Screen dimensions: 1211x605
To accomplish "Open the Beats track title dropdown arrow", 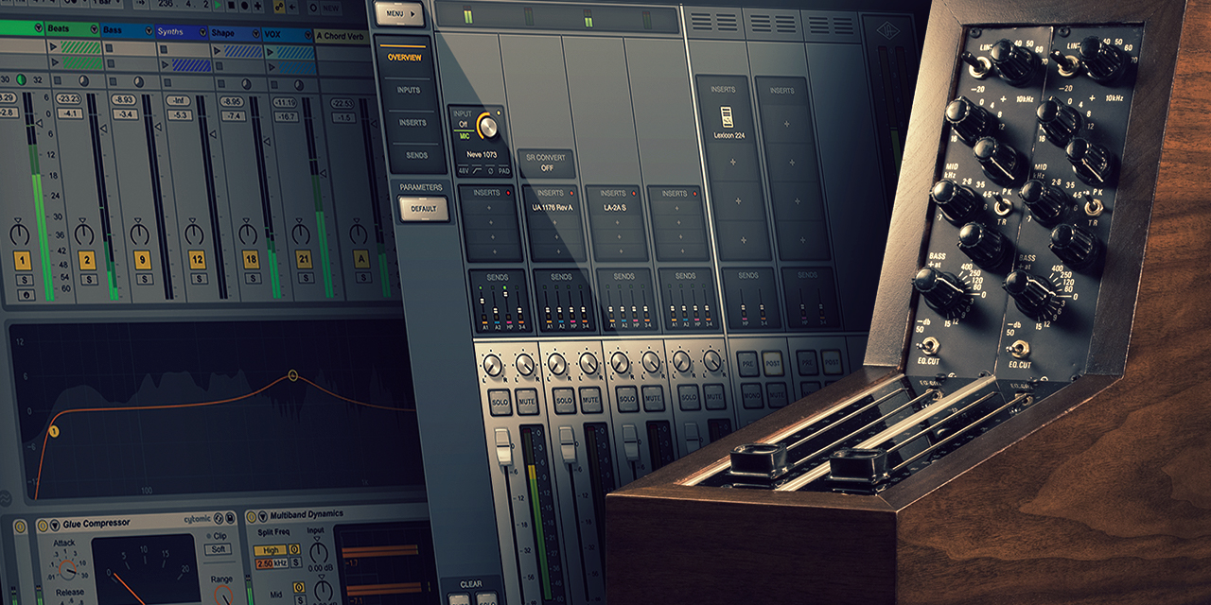I will tap(95, 29).
